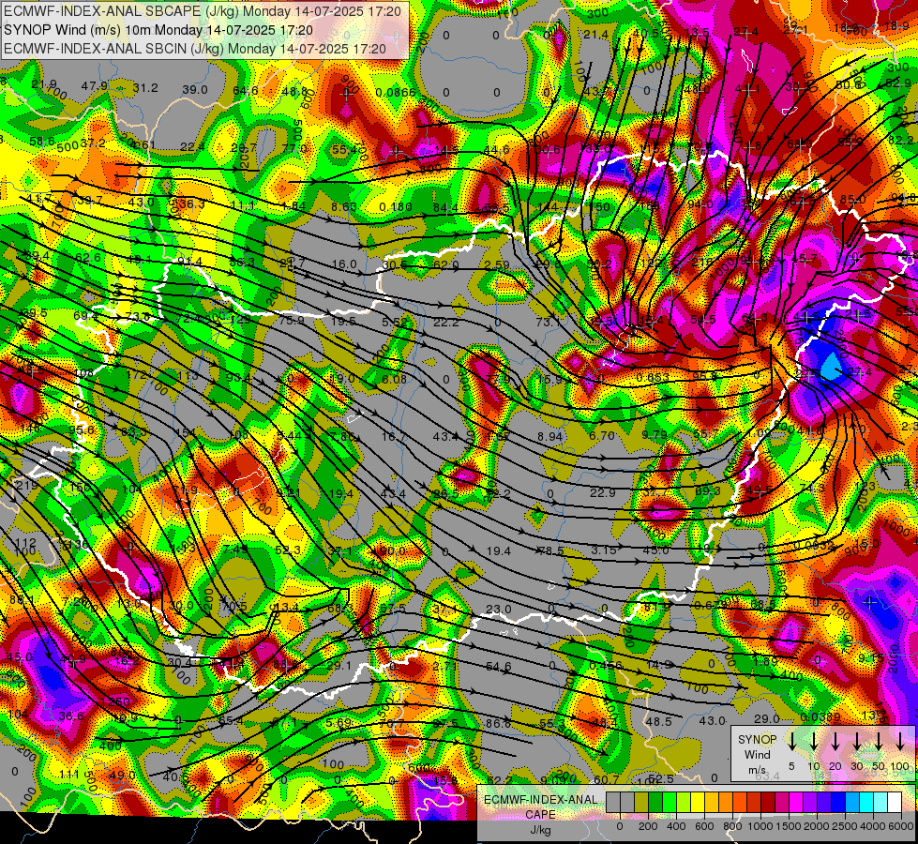The width and height of the screenshot is (918, 844).
Task: Click the 1250 value on the map
Action: [x=115, y=702]
